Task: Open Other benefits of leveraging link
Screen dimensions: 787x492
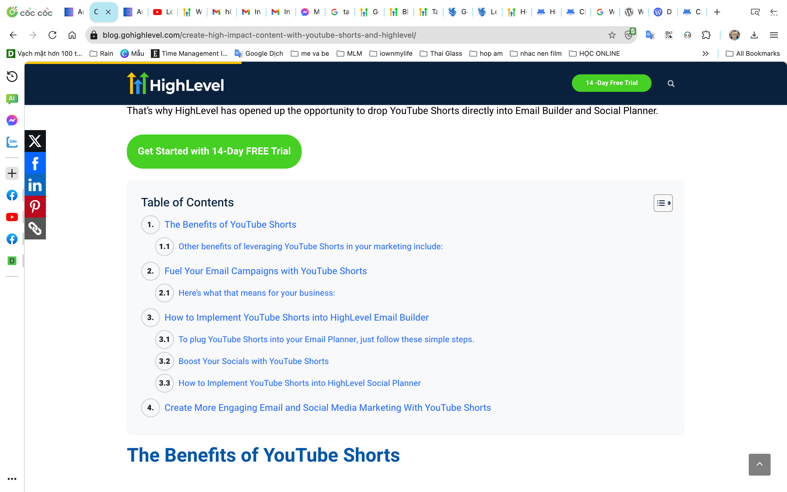Action: pyautogui.click(x=311, y=246)
